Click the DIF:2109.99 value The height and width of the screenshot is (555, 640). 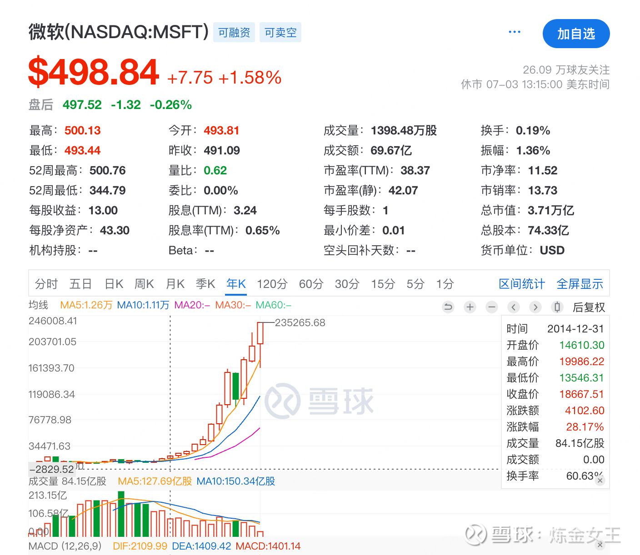click(x=140, y=546)
